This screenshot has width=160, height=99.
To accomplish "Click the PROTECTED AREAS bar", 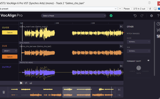I will pos(71,62).
